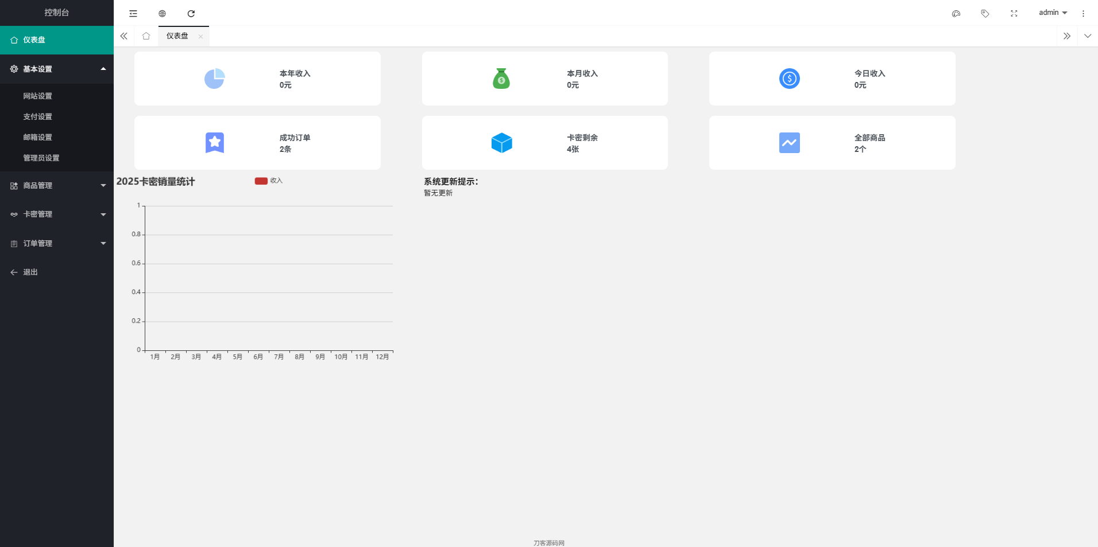This screenshot has width=1098, height=547.
Task: Click 退出 to log out
Action: coord(30,272)
